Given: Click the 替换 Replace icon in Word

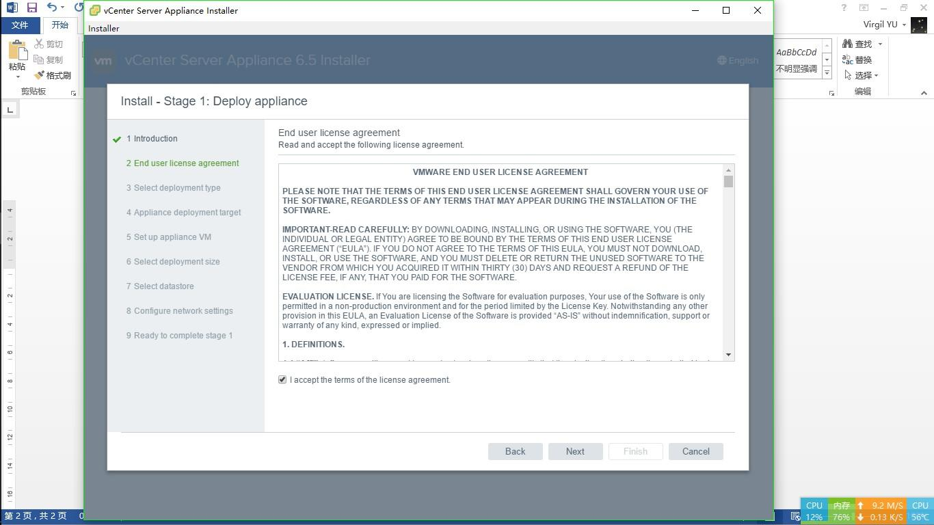Looking at the screenshot, I should (848, 59).
